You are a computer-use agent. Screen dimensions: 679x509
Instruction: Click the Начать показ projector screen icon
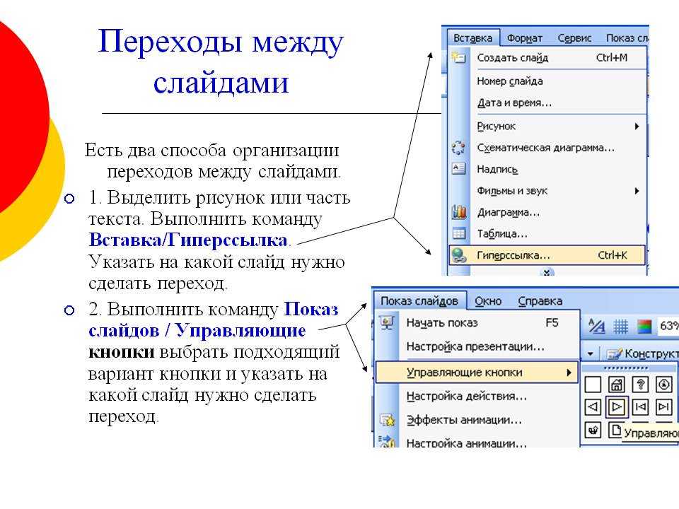(386, 322)
